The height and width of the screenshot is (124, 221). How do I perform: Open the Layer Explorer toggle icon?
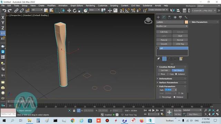tap(184, 11)
